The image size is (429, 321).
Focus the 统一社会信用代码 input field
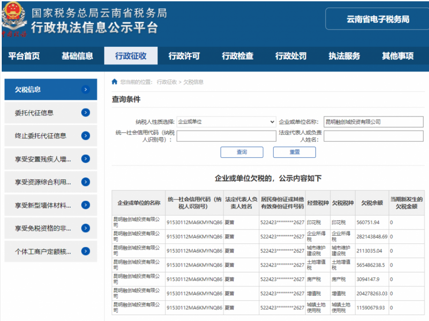(x=226, y=136)
